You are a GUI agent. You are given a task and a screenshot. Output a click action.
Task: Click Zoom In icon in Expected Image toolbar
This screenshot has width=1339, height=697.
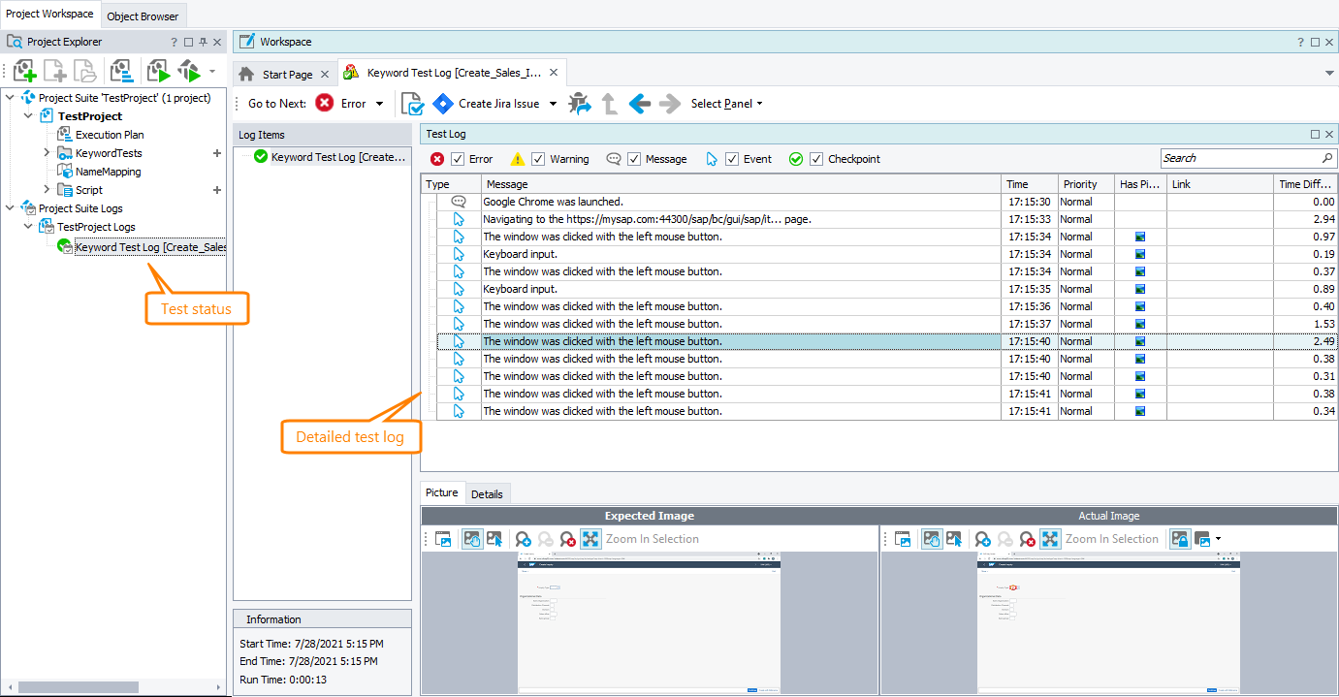point(524,539)
